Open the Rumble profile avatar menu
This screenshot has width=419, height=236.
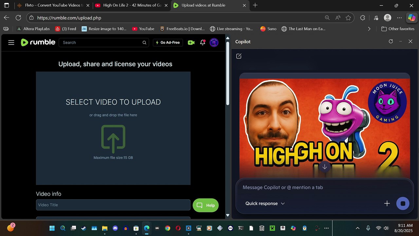pyautogui.click(x=214, y=42)
